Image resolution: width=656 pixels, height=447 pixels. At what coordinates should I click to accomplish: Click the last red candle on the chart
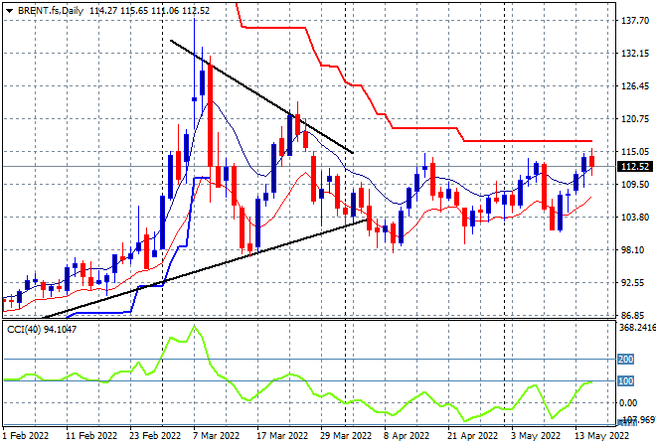click(592, 161)
